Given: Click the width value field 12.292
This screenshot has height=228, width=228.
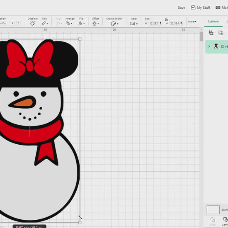Looking at the screenshot, I should click(154, 23).
